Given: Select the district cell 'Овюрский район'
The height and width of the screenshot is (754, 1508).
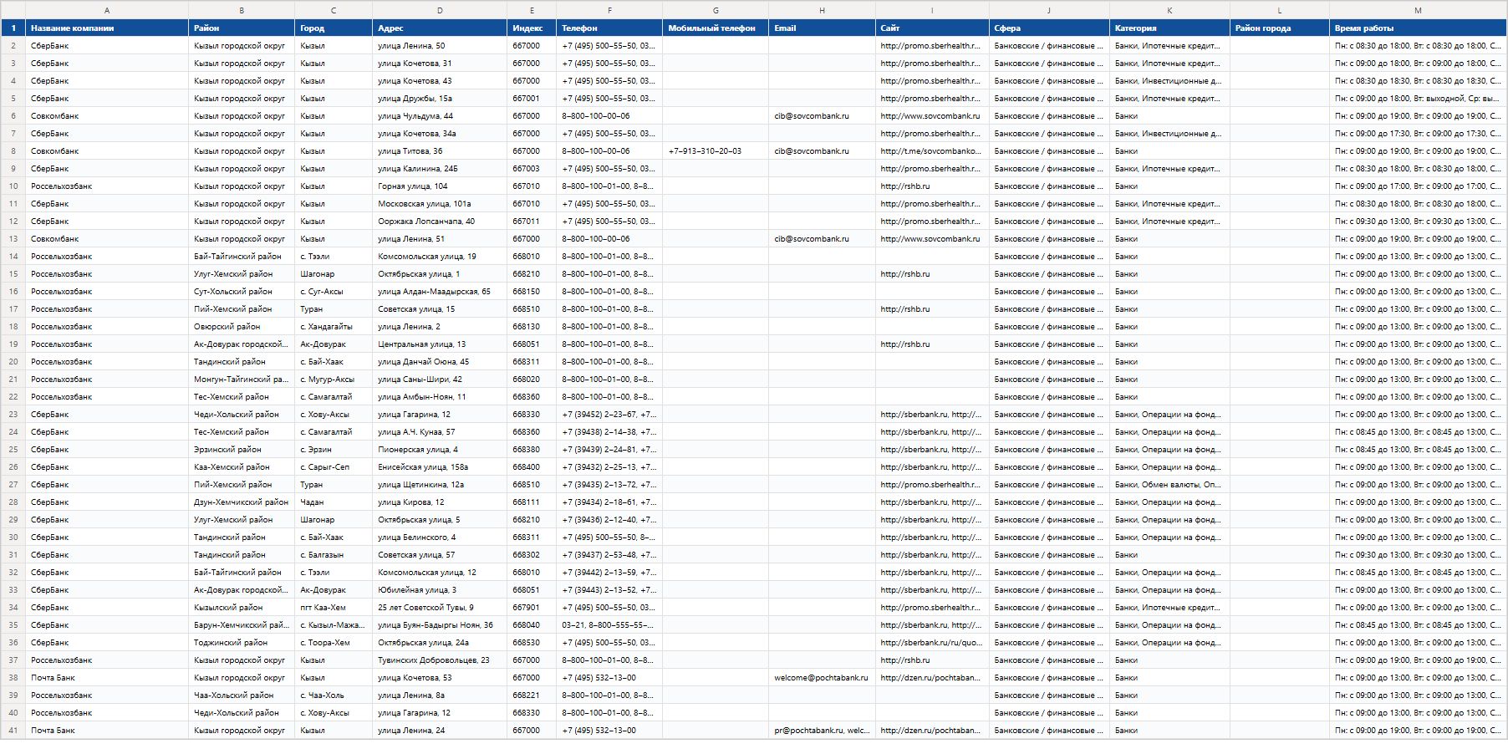Looking at the screenshot, I should tap(242, 327).
